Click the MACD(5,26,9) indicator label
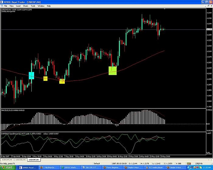 tap(13, 111)
